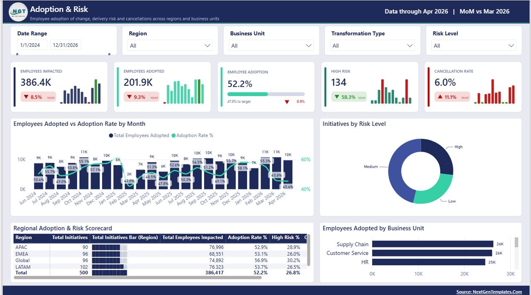Screen dimensions: 531x295
Task: Sort by Region column header
Action: tap(32, 238)
